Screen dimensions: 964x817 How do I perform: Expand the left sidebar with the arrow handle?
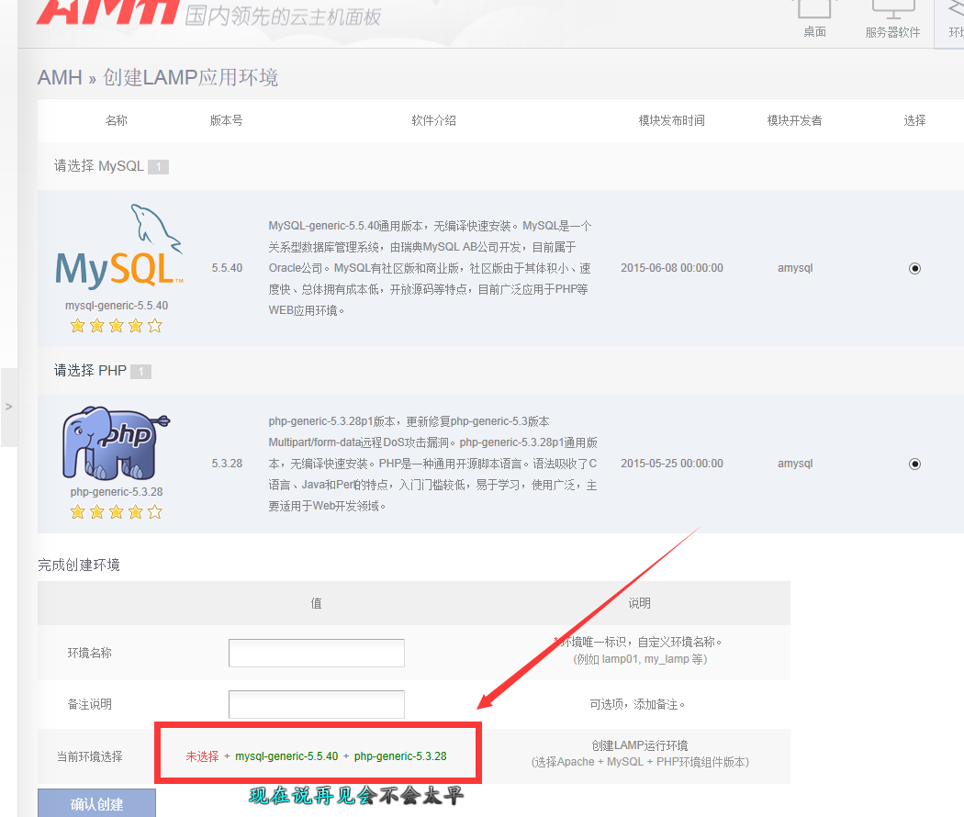pyautogui.click(x=8, y=407)
